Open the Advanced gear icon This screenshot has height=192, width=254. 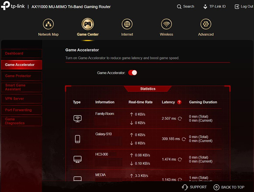tap(206, 24)
